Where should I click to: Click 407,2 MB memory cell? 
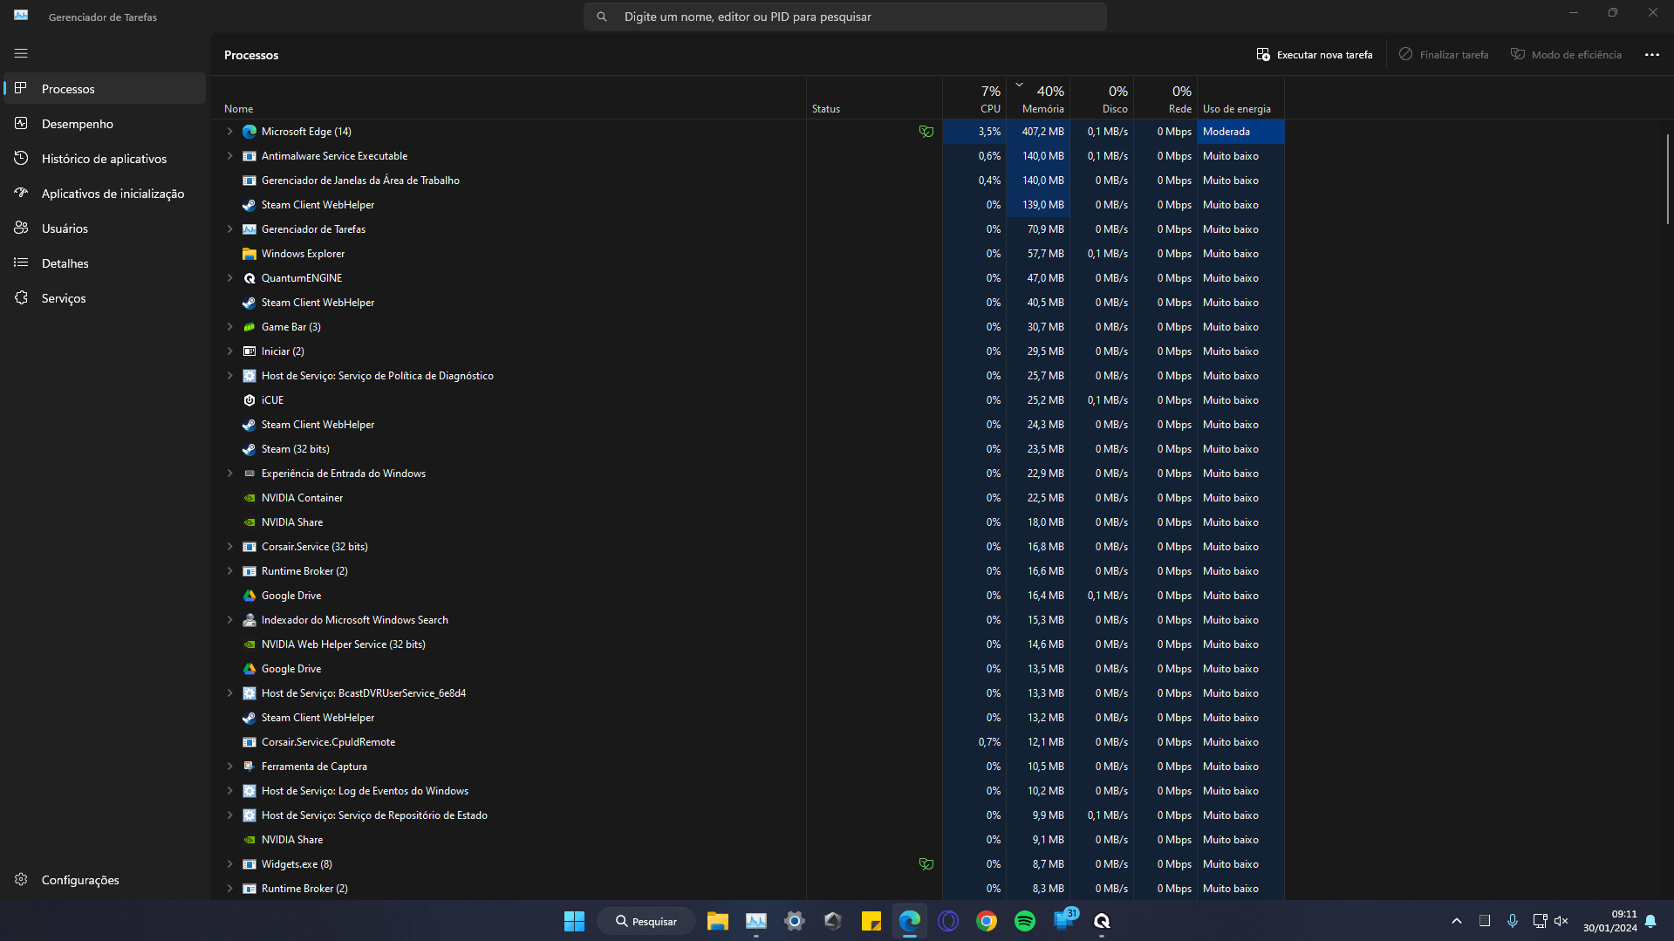coord(1038,132)
